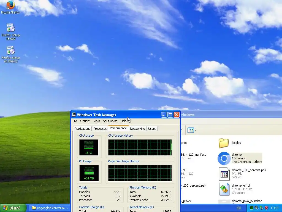Select the chrome_elf.dll file name
The height and width of the screenshot is (212, 282).
click(x=241, y=185)
